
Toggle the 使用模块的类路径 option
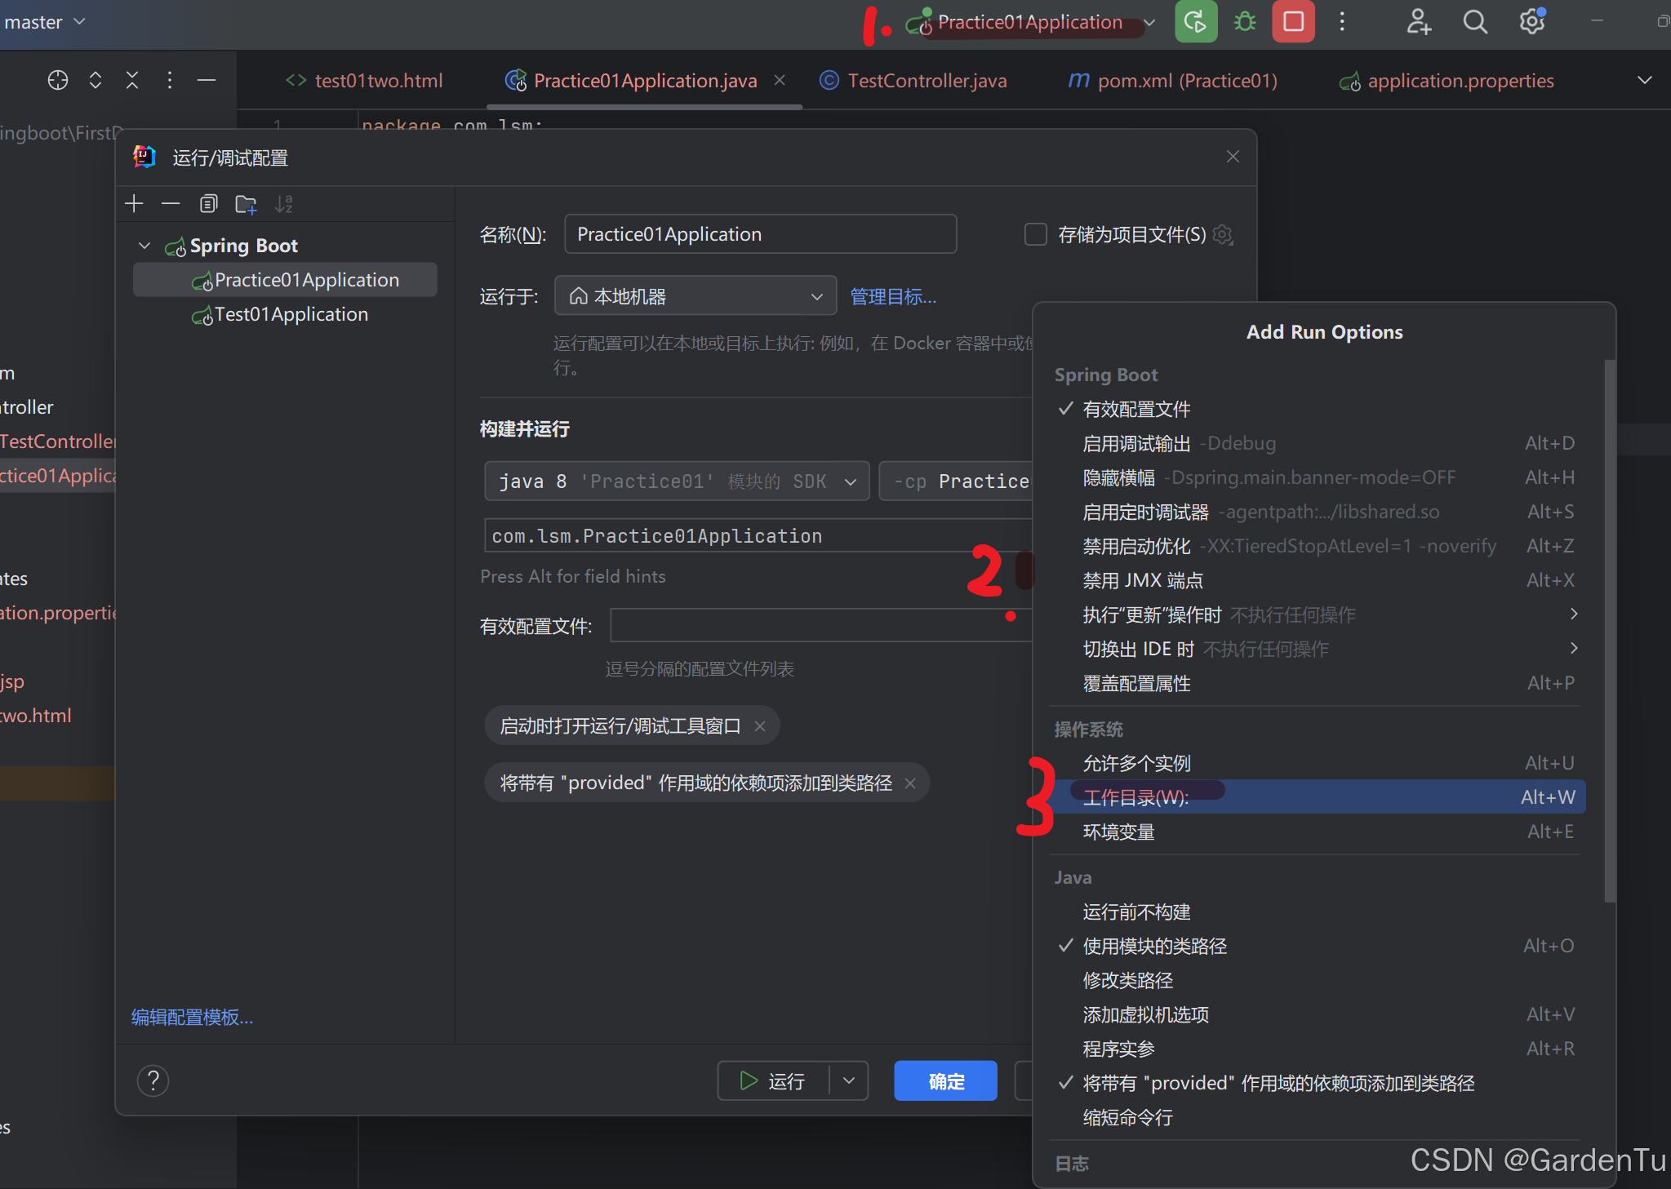tap(1154, 946)
